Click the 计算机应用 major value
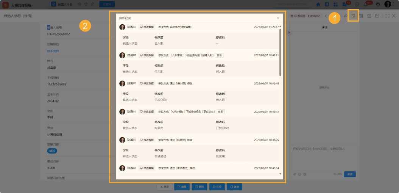This screenshot has width=399, height=193. tap(55, 134)
